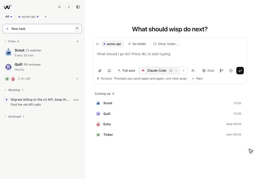Click Find the old API calls subtitle
This screenshot has height=179, width=255.
[x=26, y=105]
